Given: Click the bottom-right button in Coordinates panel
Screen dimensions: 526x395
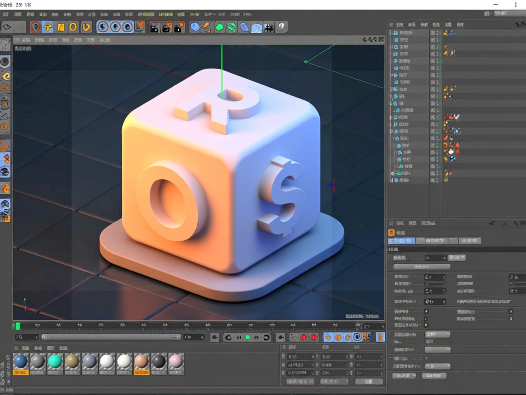Looking at the screenshot, I should (369, 381).
